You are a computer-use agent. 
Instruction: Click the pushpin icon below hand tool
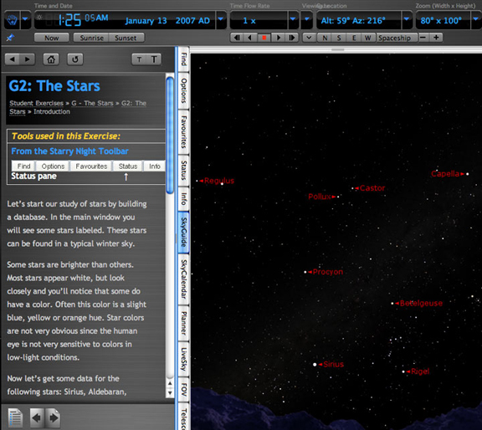coord(10,38)
